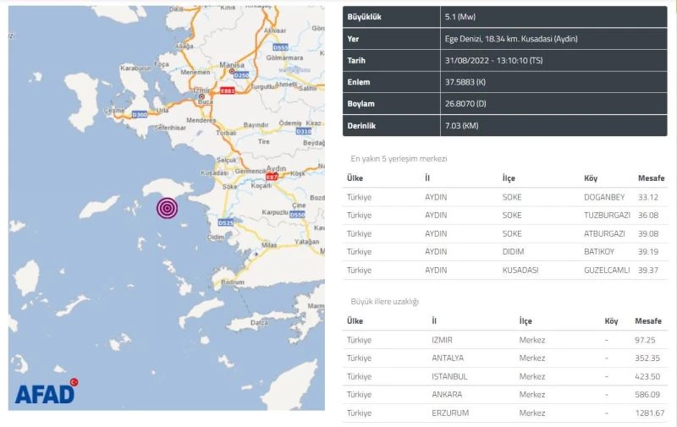Click the ERZURUM distance value 1281.67
This screenshot has height=427, width=677.
pos(650,412)
